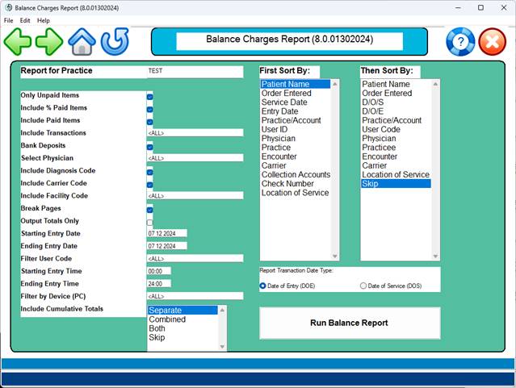Click the blue refresh arrow icon
The image size is (516, 388).
[115, 40]
